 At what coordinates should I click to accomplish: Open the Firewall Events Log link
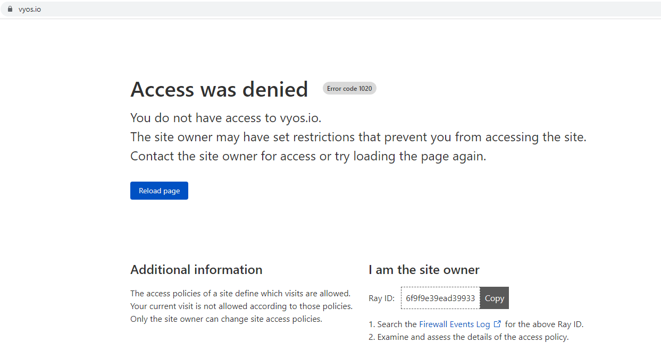[x=454, y=324]
